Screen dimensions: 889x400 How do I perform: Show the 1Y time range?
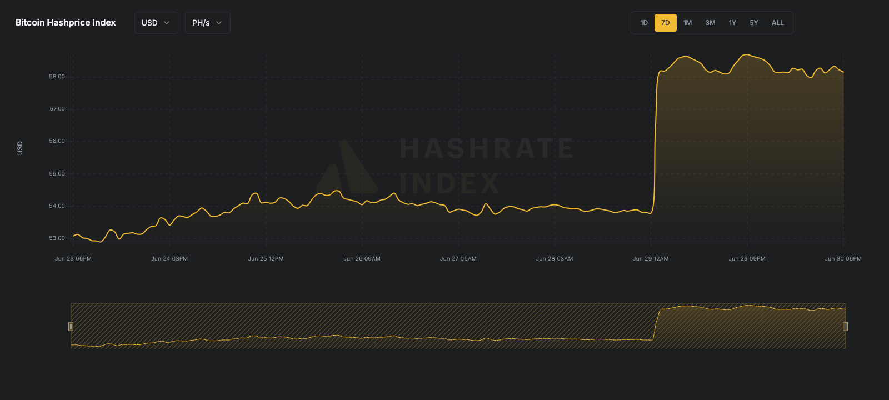pos(732,23)
